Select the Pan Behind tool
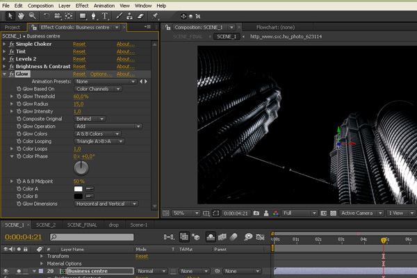417x278 pixels. 69,16
